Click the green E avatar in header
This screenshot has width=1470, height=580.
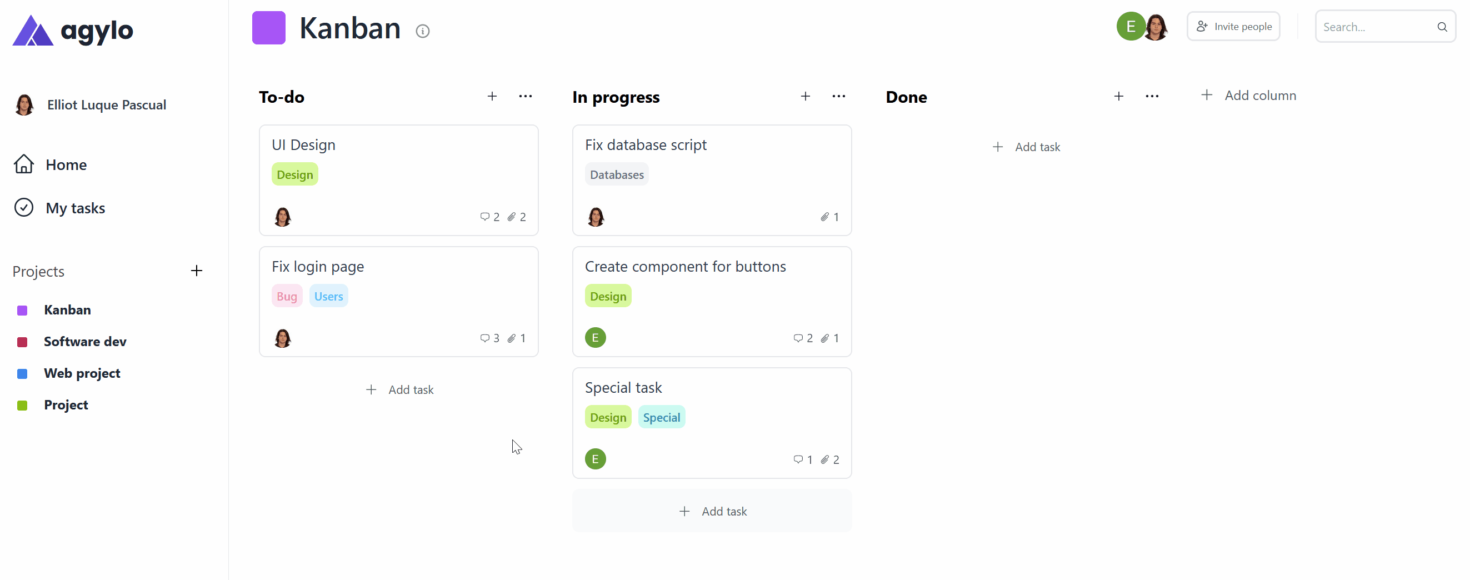[x=1130, y=26]
